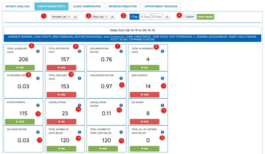Image resolution: width=265 pixels, height=154 pixels.
Task: Click the search icon next to Provider List
Action: coord(76,17)
